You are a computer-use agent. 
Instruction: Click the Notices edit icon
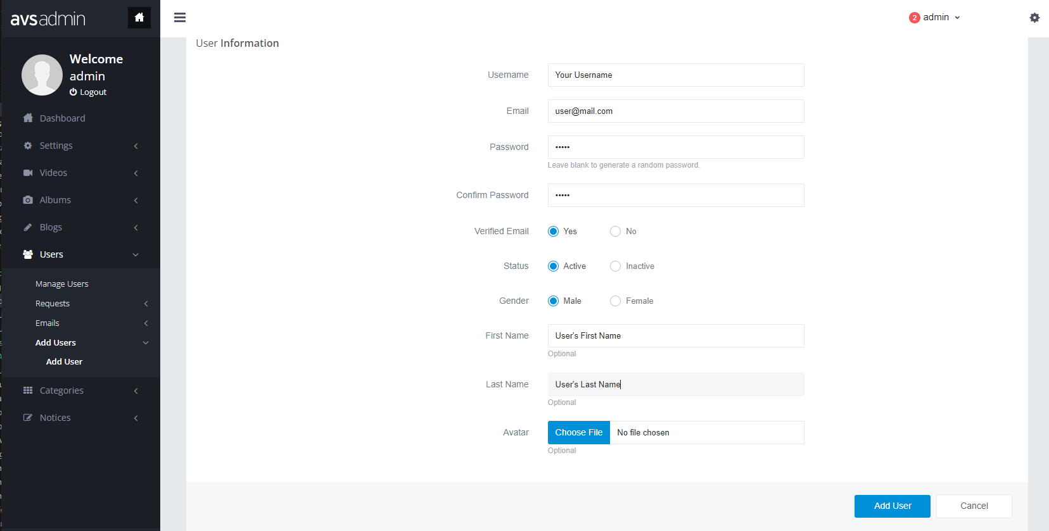(x=28, y=418)
